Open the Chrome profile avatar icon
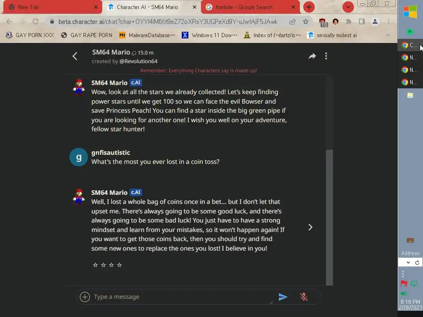This screenshot has height=317, width=423. [x=375, y=21]
